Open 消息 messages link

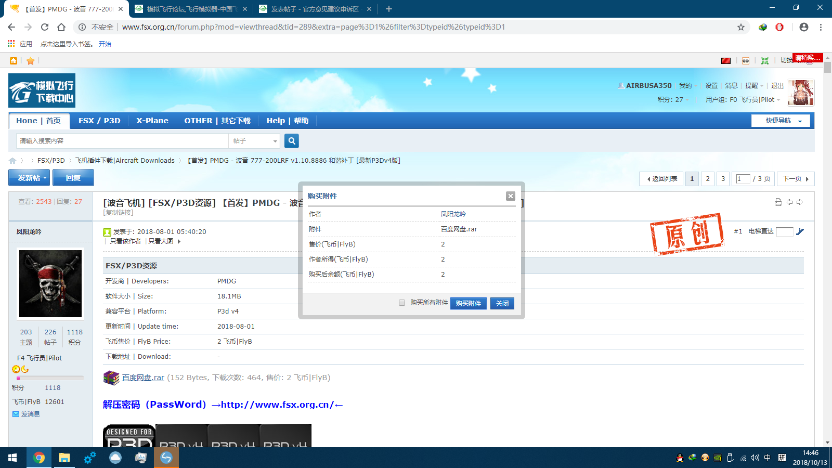pos(731,86)
